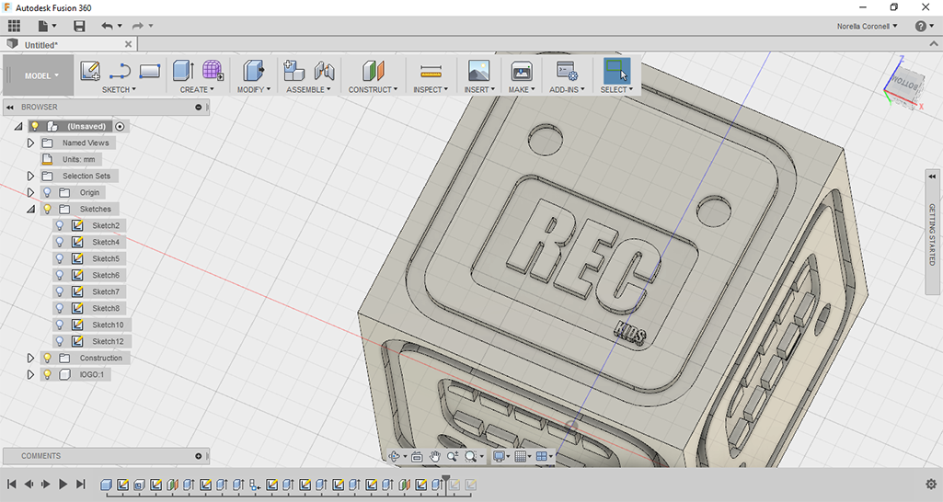Open the data panel grid icon

14,26
